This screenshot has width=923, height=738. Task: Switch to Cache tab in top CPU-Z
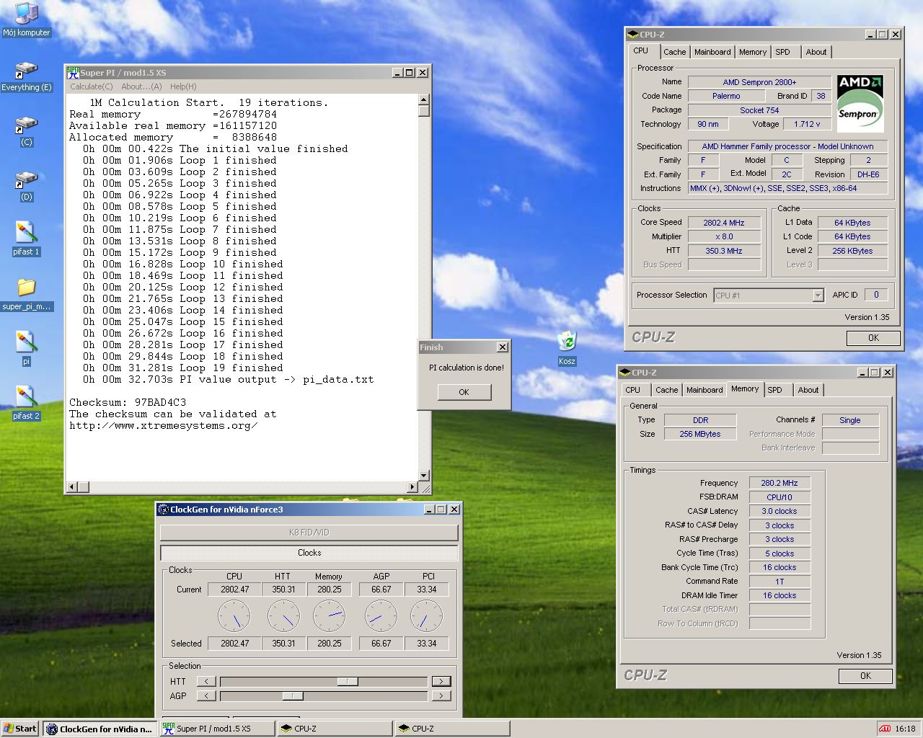(x=674, y=52)
